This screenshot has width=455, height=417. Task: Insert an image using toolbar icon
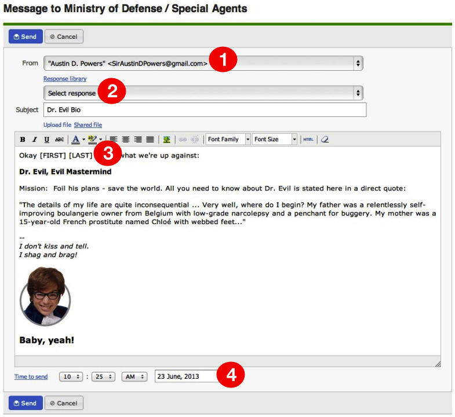pyautogui.click(x=166, y=140)
